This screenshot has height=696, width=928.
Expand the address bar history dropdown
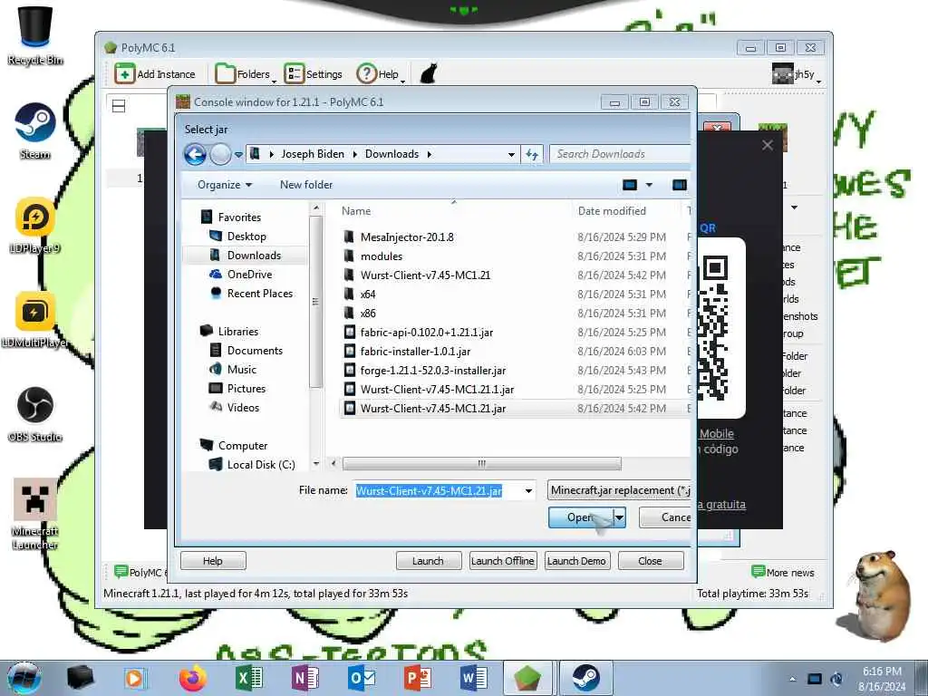511,154
